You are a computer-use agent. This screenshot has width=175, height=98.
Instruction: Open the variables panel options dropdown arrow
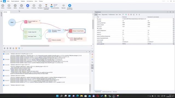167,12
